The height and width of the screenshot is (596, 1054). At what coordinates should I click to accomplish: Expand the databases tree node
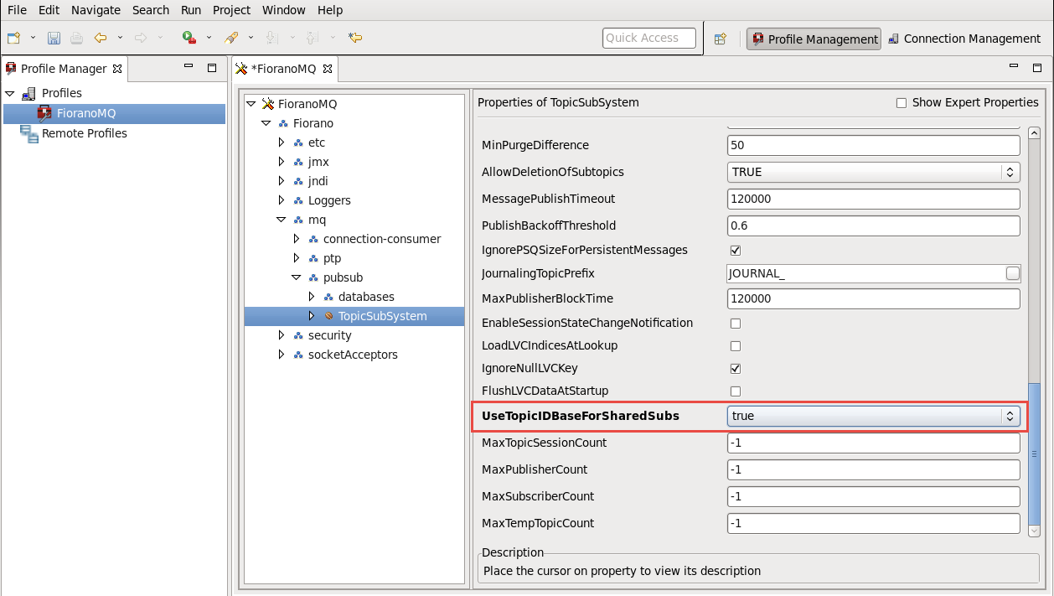click(x=312, y=297)
